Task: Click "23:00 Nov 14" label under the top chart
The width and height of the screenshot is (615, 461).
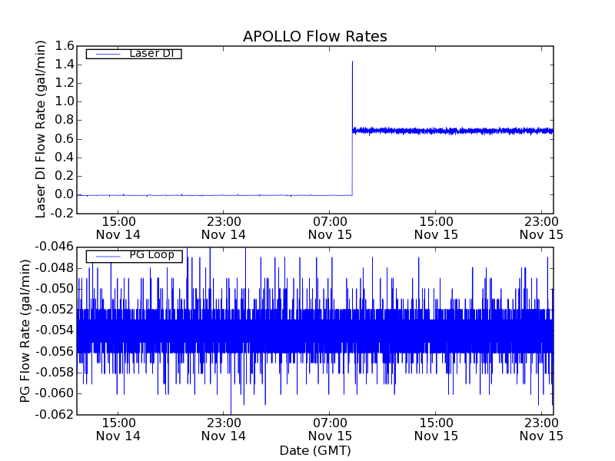Action: point(224,227)
